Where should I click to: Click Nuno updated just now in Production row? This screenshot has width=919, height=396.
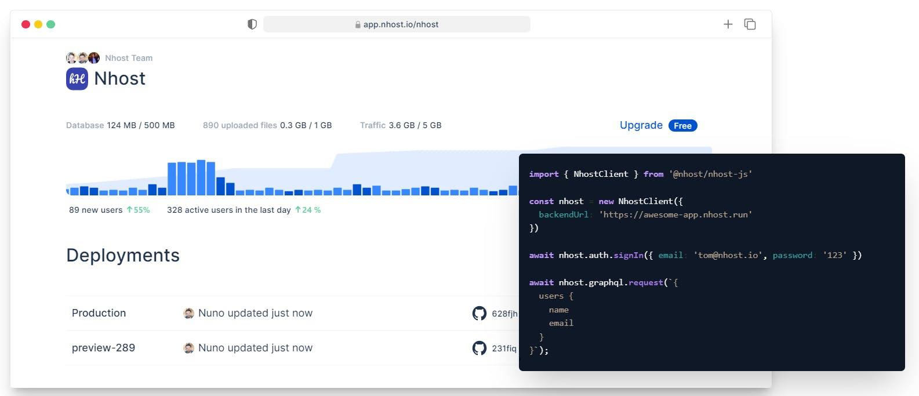[x=255, y=313]
